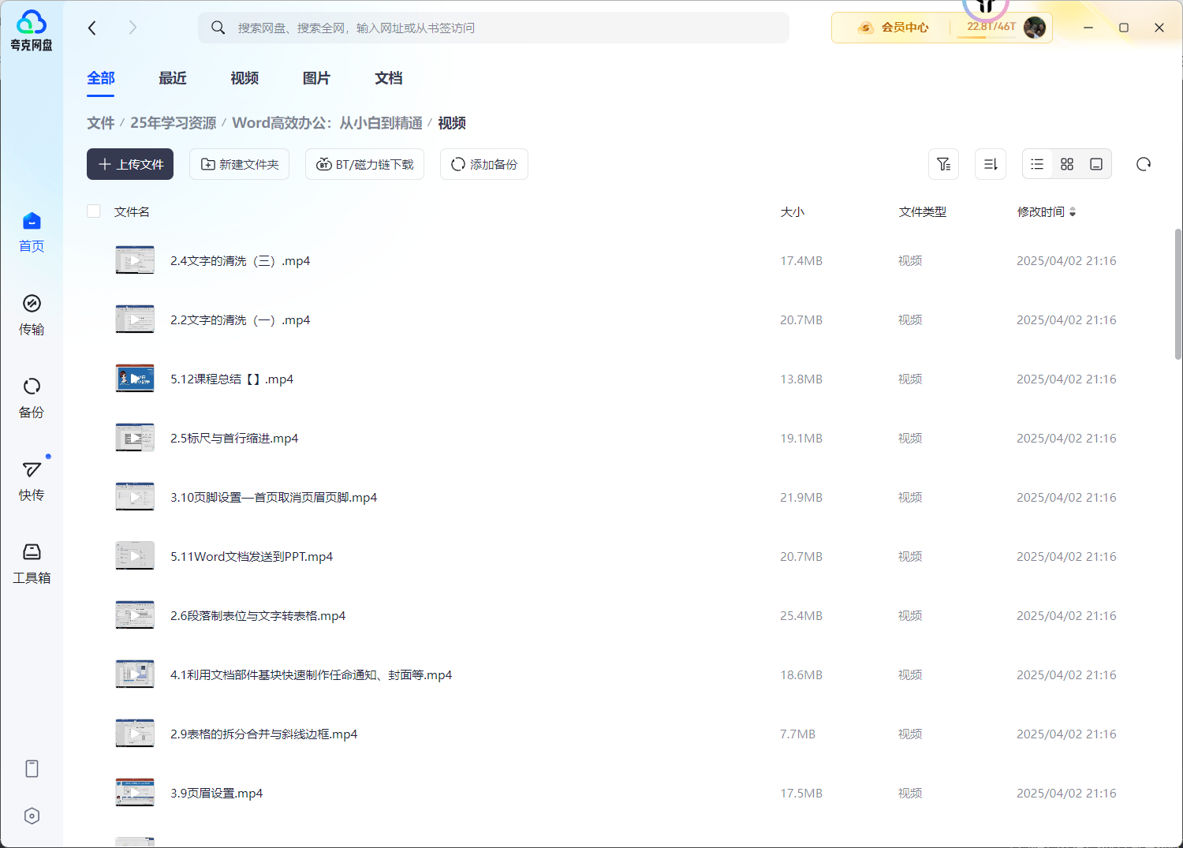The height and width of the screenshot is (848, 1183).
Task: Switch to the 最近 tab
Action: pyautogui.click(x=173, y=78)
